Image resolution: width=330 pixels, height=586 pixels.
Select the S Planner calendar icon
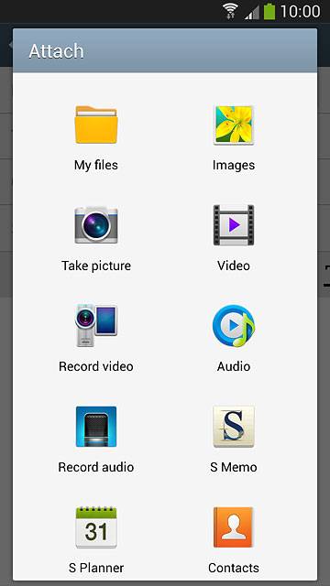[x=96, y=527]
